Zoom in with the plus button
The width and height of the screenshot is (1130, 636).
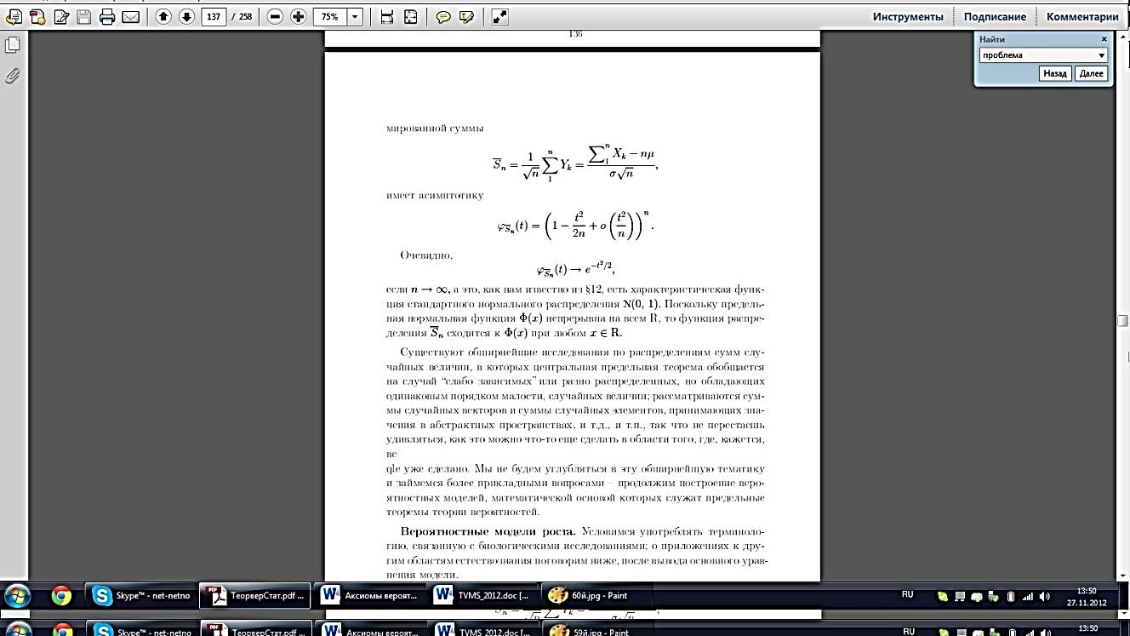[x=298, y=16]
